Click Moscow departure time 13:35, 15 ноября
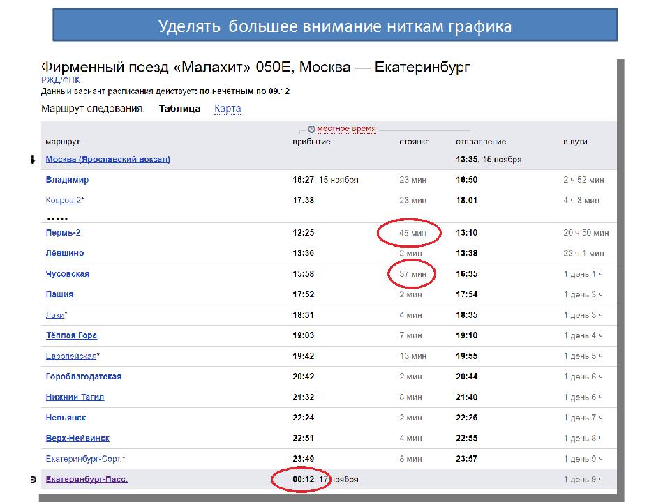Viewport: 670px width, 502px height. [489, 159]
